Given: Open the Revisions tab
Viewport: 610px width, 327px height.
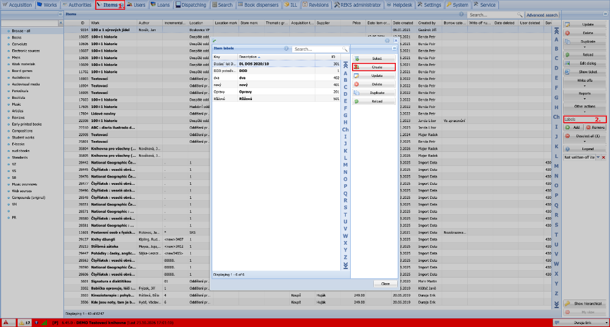Looking at the screenshot, I should click(x=315, y=5).
